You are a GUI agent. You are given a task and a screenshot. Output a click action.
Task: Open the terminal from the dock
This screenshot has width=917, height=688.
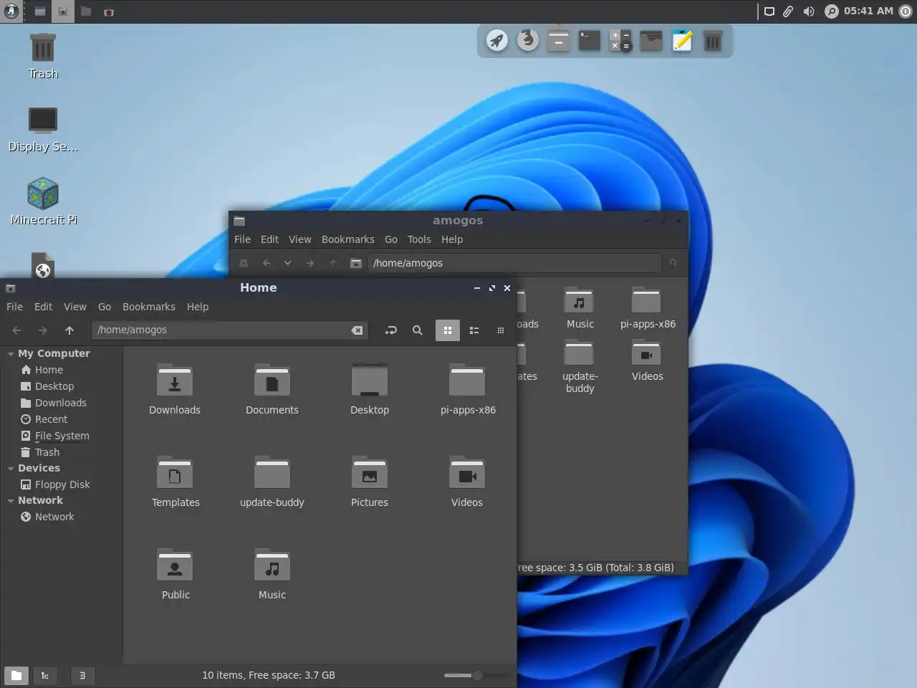coord(589,40)
